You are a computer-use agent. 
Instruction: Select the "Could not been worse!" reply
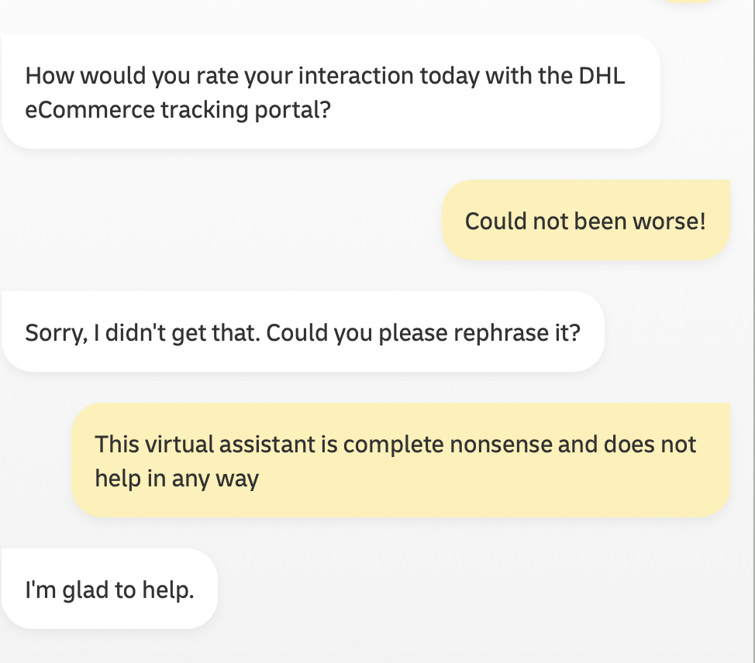tap(585, 221)
